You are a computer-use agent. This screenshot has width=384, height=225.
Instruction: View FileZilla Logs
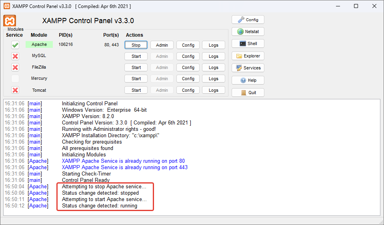(x=213, y=67)
